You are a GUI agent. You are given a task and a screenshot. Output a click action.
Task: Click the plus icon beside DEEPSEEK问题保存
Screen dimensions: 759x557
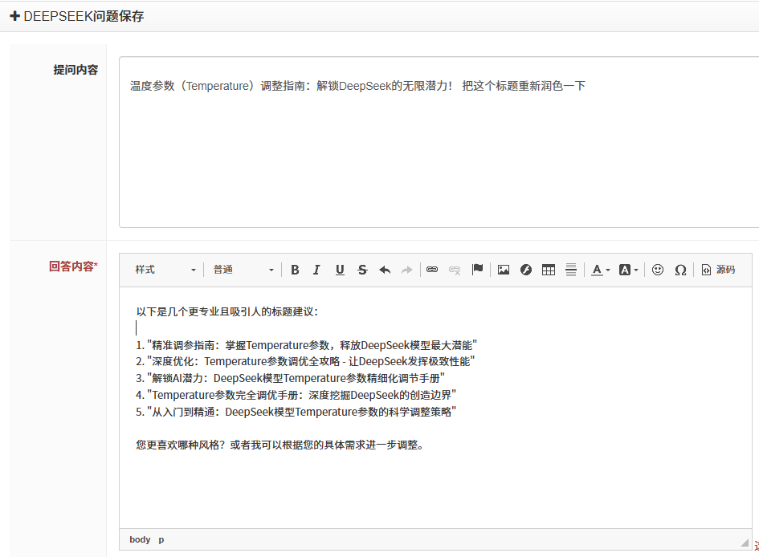15,16
